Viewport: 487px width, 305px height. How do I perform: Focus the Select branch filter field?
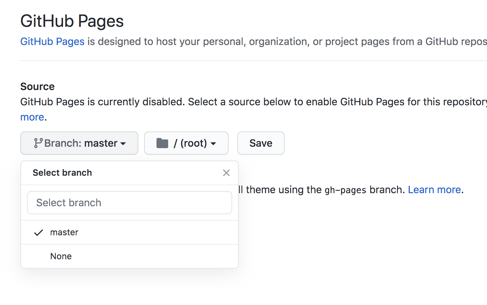click(x=130, y=203)
